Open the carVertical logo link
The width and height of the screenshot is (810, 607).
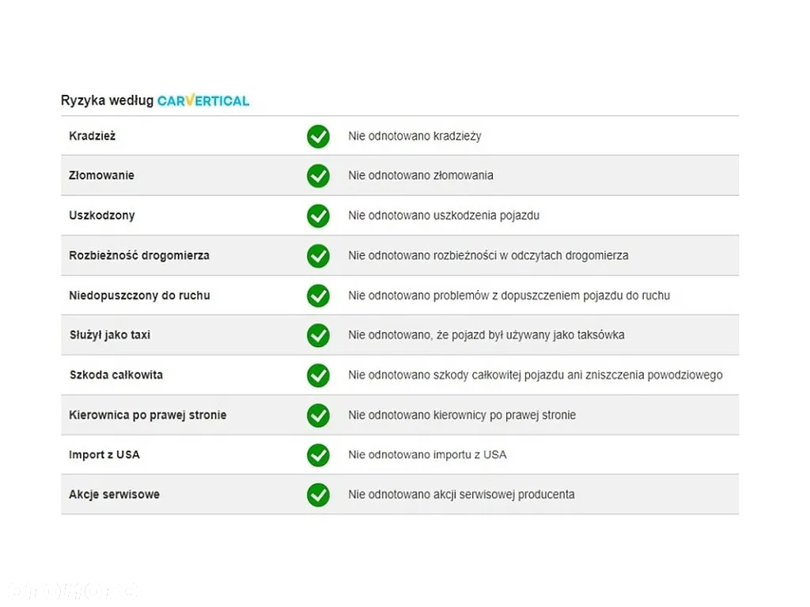[203, 100]
